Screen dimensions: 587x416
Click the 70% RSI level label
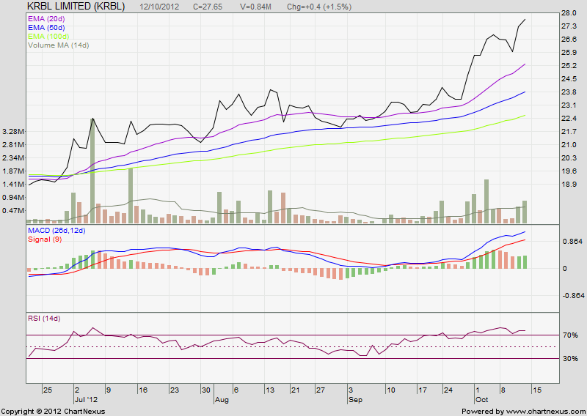point(570,335)
